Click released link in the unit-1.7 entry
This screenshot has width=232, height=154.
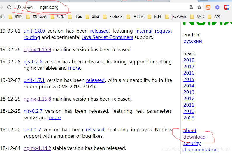click(95, 130)
